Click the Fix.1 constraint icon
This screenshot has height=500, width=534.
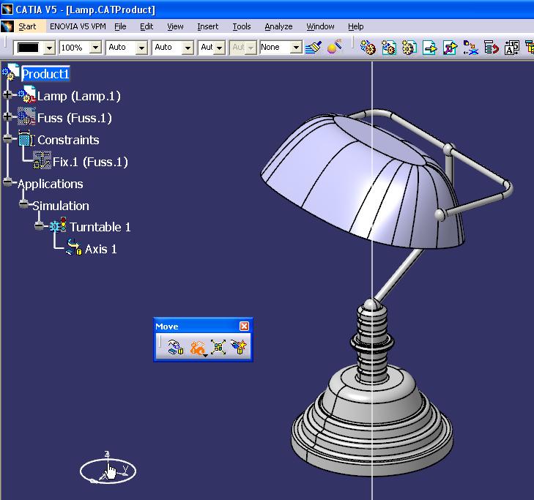coord(42,160)
